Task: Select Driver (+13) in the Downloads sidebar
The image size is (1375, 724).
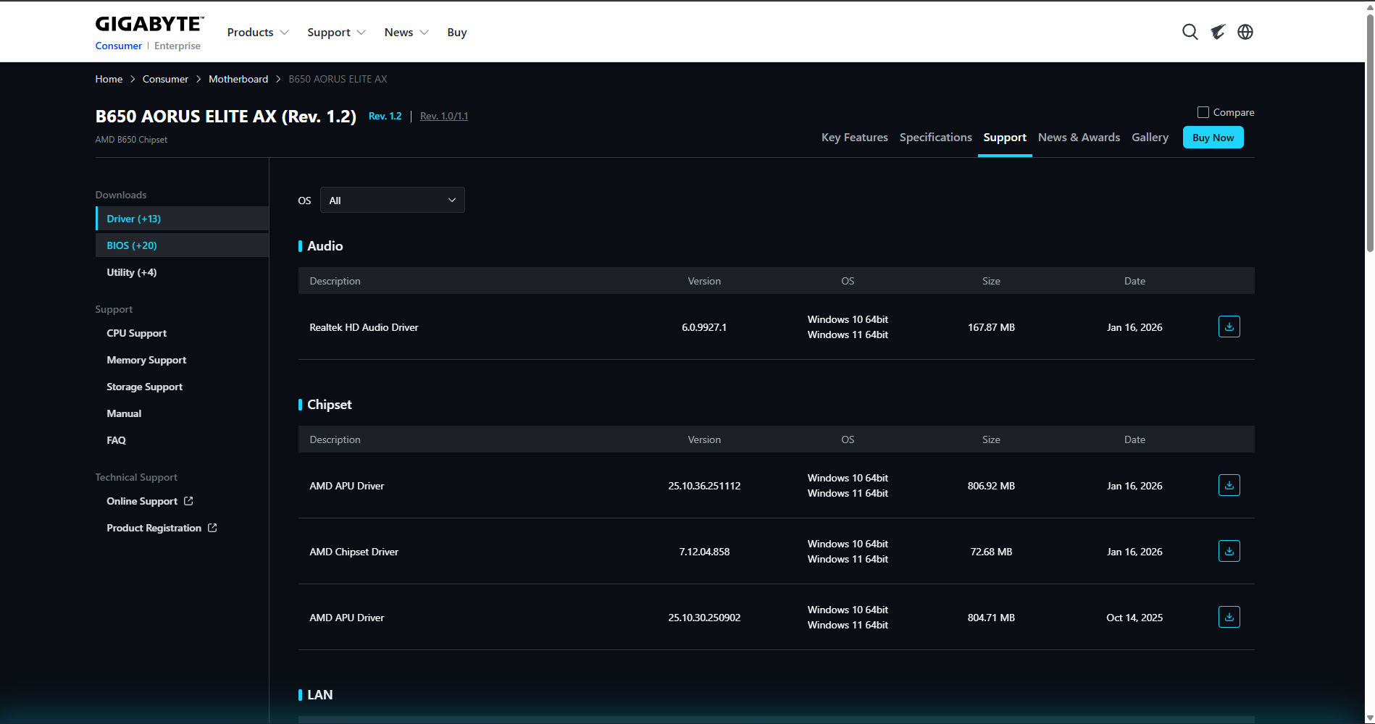Action: tap(182, 219)
